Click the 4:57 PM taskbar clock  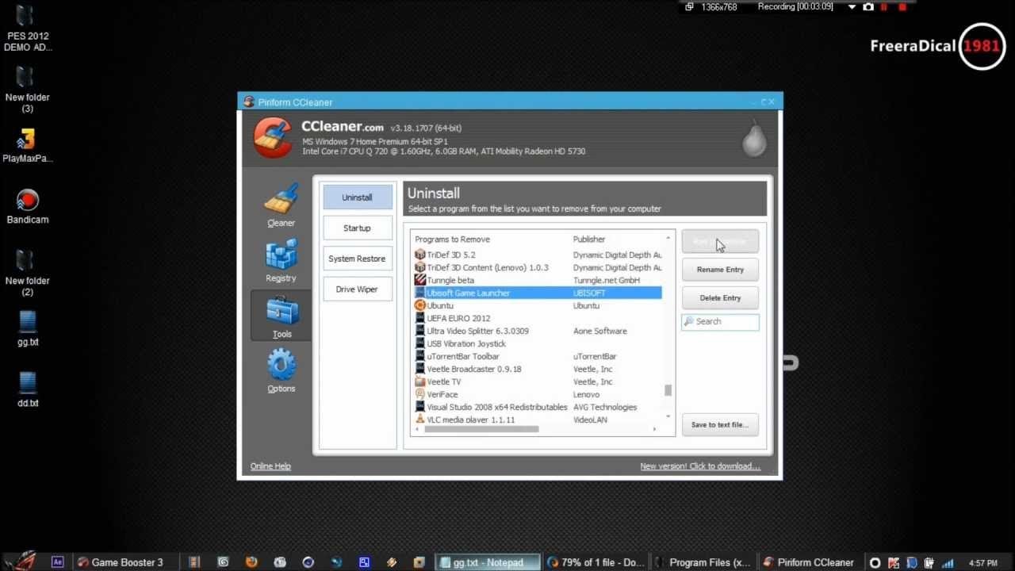point(983,563)
